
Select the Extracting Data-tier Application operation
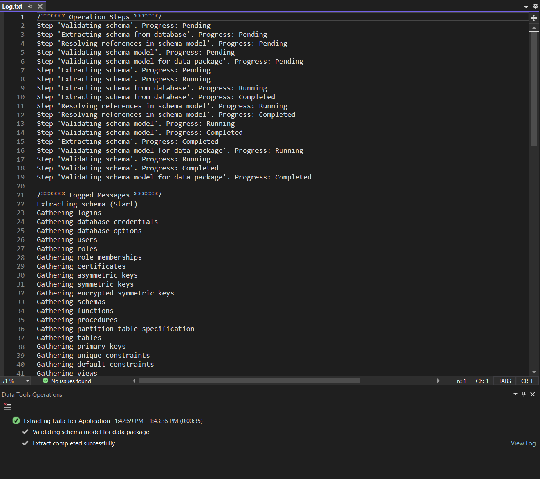point(67,421)
